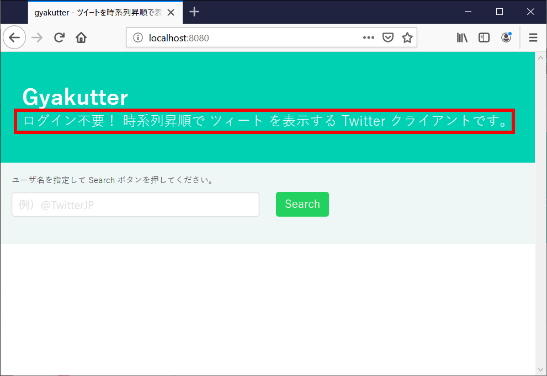Image resolution: width=547 pixels, height=376 pixels.
Task: Navigate back using the Back arrow
Action: (x=14, y=37)
